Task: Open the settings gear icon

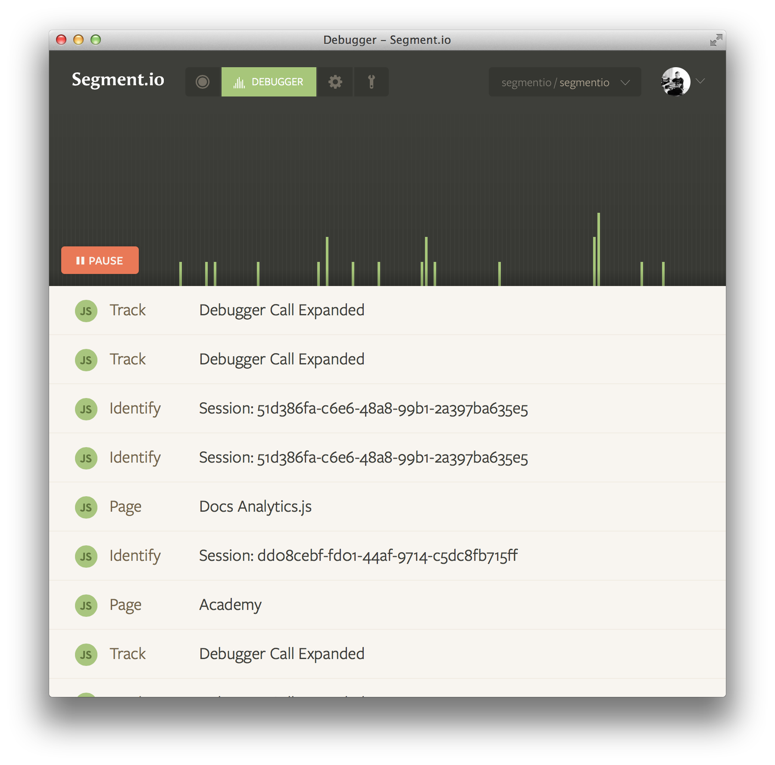Action: coord(335,82)
